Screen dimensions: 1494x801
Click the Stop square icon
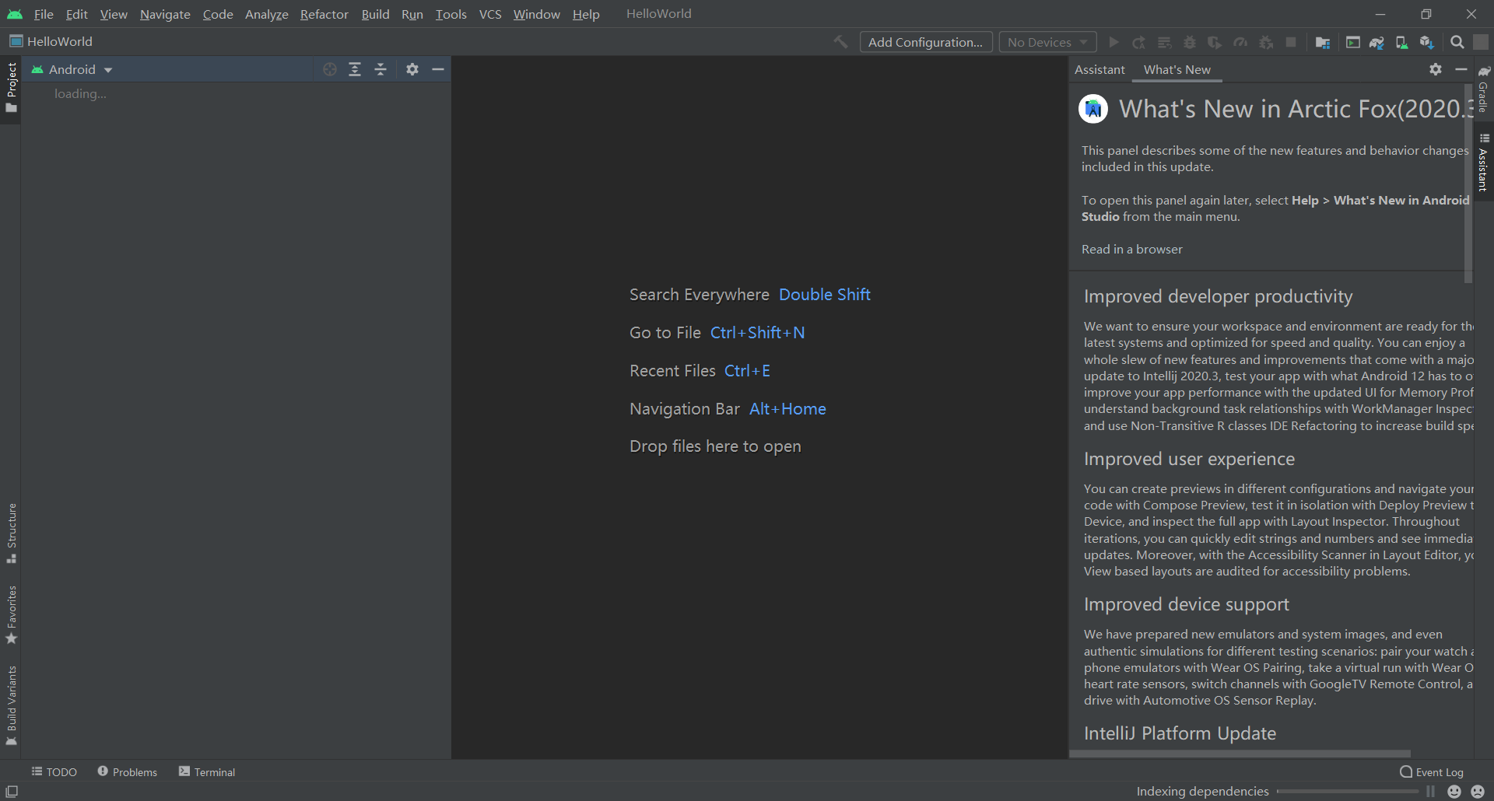pyautogui.click(x=1291, y=42)
